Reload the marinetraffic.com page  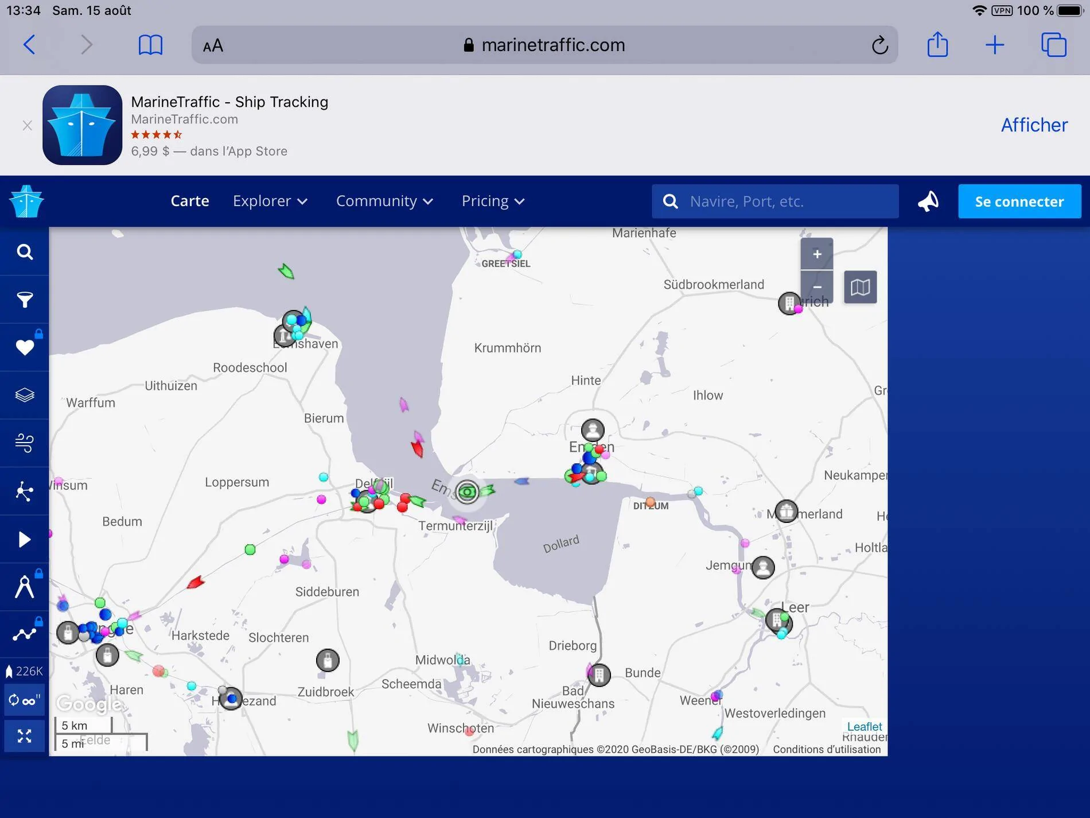point(879,45)
